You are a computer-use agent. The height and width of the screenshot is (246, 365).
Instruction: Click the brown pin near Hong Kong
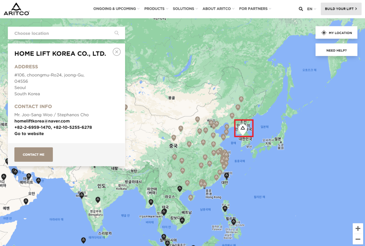[204, 185]
